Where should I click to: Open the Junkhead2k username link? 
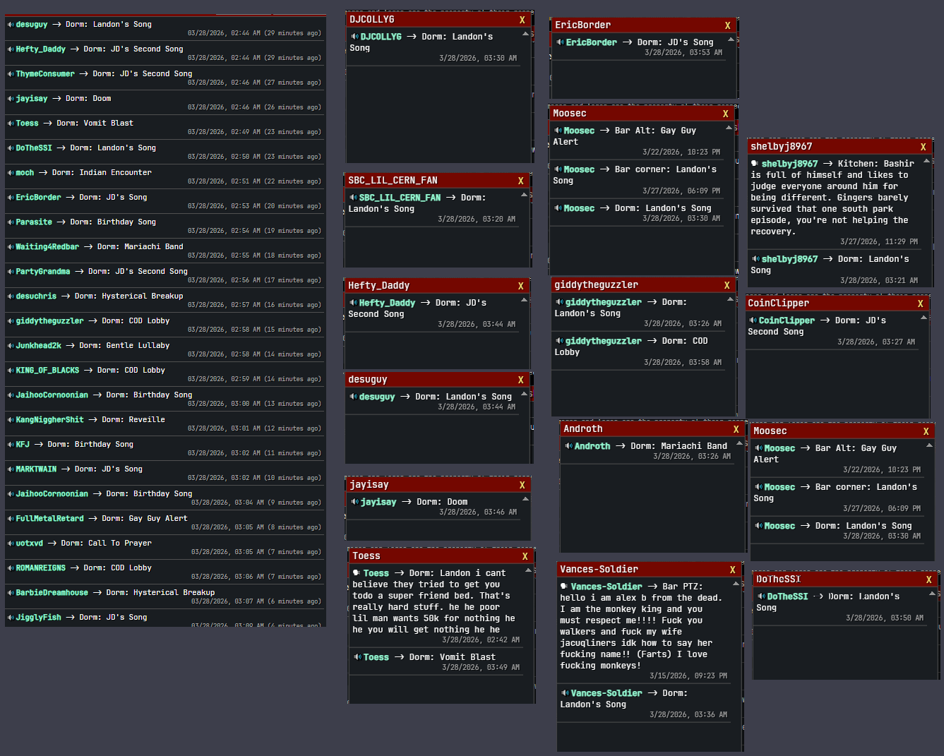pyautogui.click(x=39, y=346)
